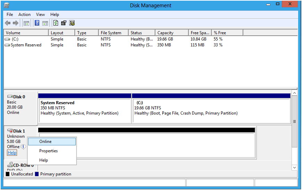Sort by the Volume column header

(26, 33)
